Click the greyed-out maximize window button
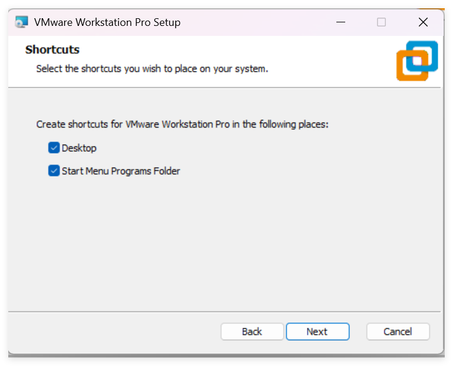The image size is (453, 366). (381, 22)
